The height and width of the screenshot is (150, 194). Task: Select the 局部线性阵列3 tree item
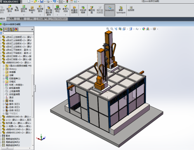pyautogui.click(x=11, y=145)
